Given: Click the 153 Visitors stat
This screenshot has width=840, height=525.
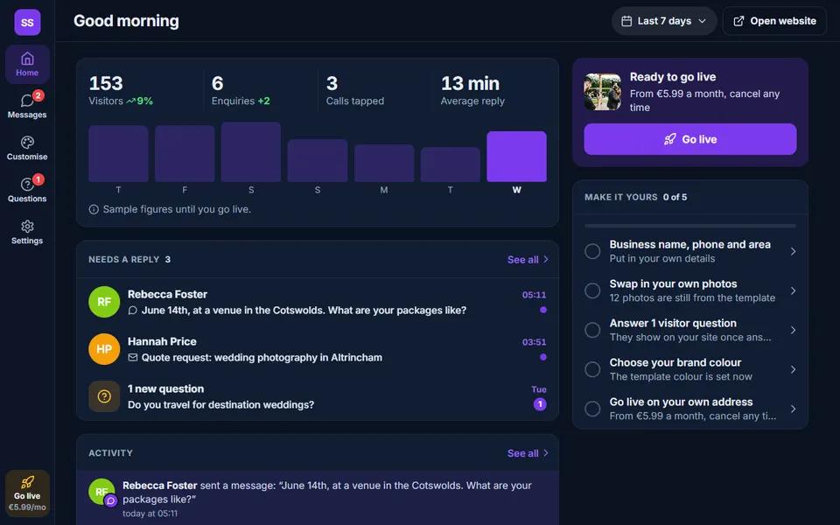Looking at the screenshot, I should coord(121,90).
